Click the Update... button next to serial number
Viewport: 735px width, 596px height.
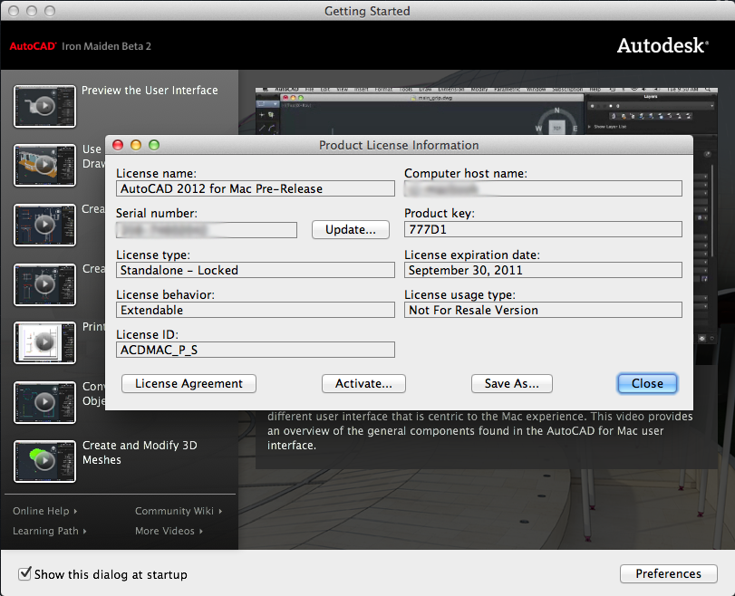(351, 229)
